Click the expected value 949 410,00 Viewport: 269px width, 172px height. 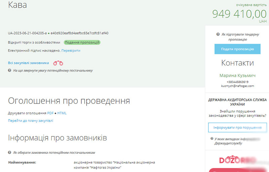(x=239, y=14)
